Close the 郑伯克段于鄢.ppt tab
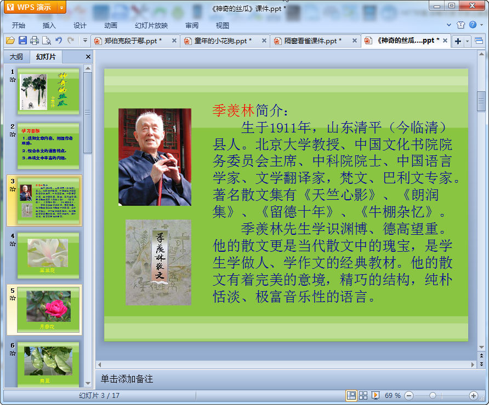 [174, 41]
